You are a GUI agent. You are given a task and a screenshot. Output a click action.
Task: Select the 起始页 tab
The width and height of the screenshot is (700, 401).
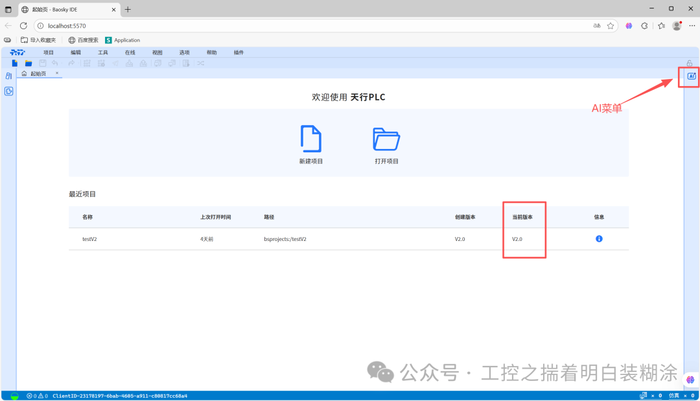(x=38, y=74)
